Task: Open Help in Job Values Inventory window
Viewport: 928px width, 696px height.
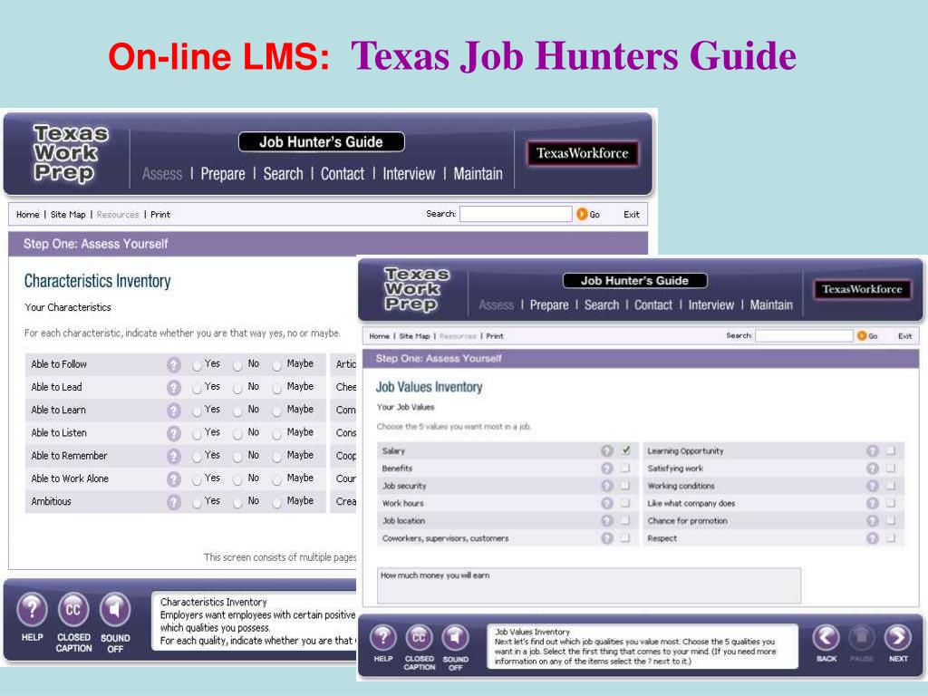Action: [383, 638]
